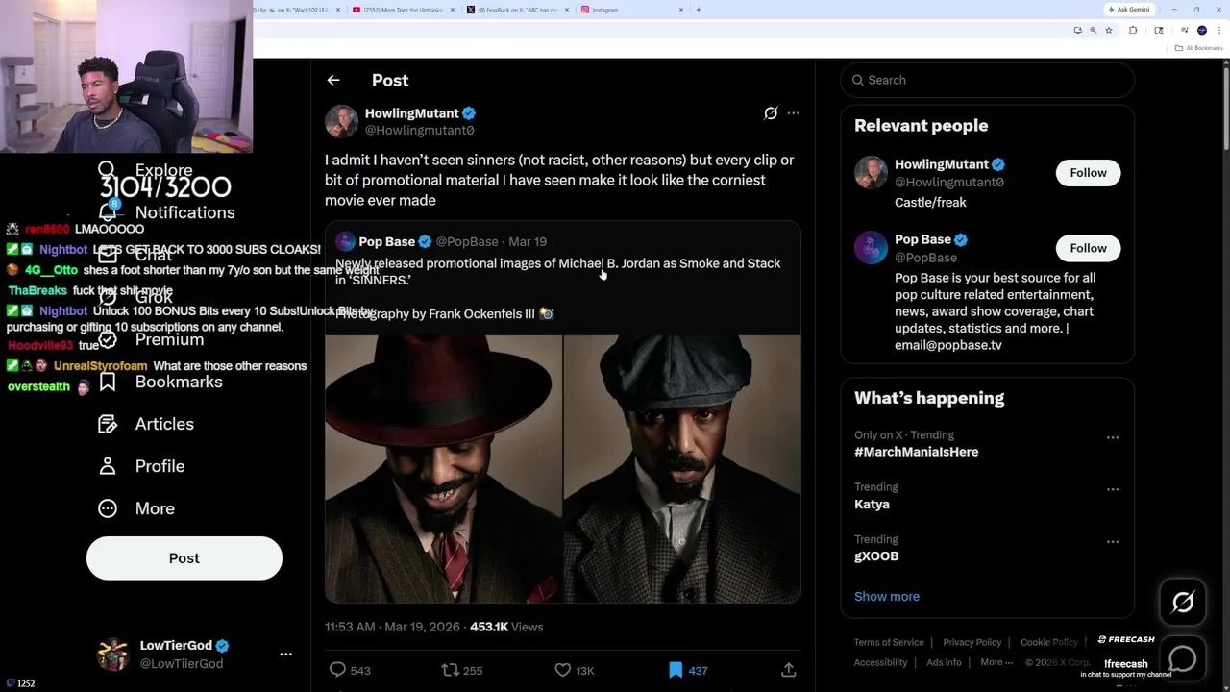Open HowlingMutant's avatar in post header

(341, 121)
